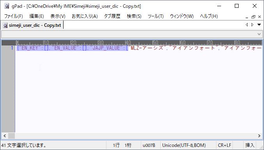Click the u007B character code in status bar
264x150 pixels.
149,145
